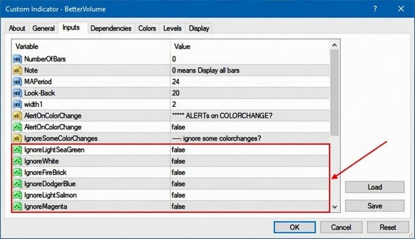Screen dimensions: 415x239
Task: Switch to the Levels tab
Action: (172, 28)
